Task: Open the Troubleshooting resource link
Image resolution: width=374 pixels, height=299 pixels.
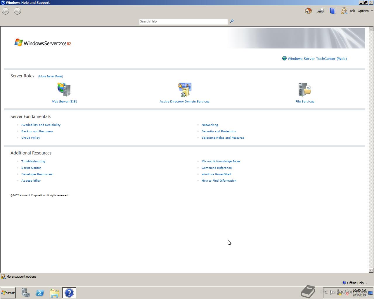Action: 33,161
